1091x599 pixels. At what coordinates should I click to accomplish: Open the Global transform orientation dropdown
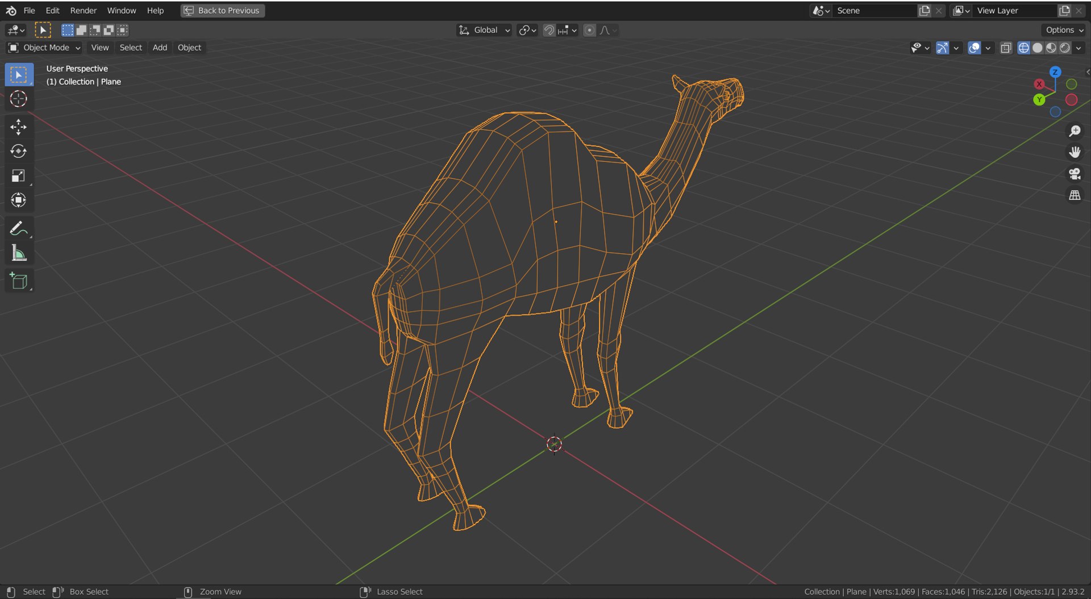(x=485, y=30)
